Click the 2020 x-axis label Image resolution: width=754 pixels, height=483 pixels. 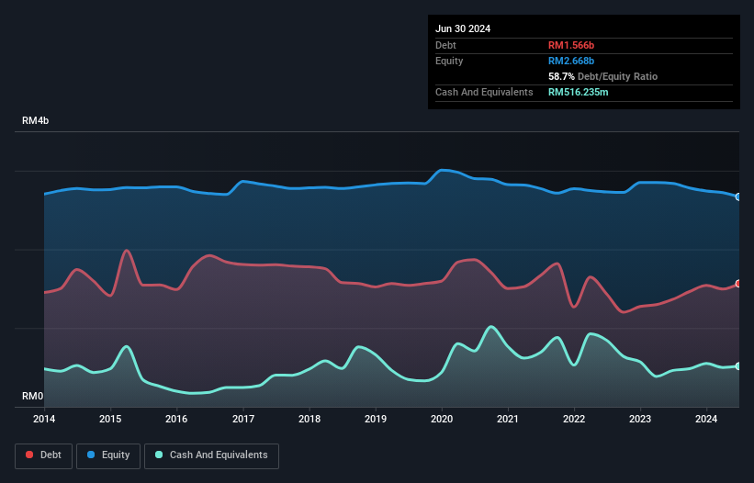click(x=442, y=419)
